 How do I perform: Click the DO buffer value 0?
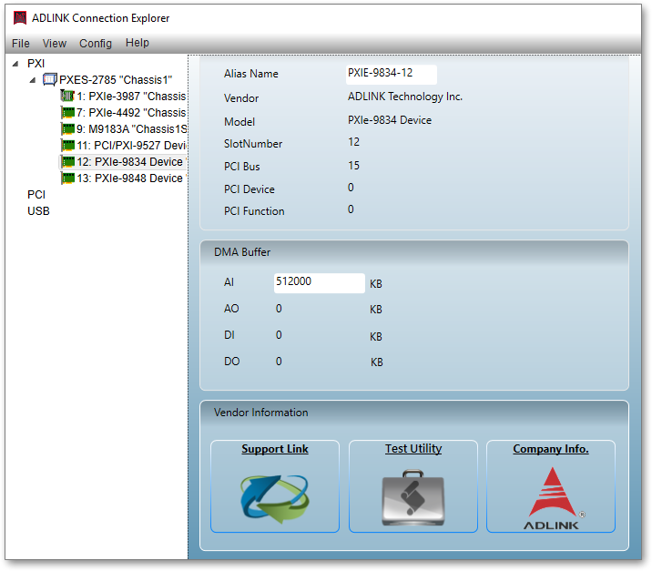tap(279, 362)
